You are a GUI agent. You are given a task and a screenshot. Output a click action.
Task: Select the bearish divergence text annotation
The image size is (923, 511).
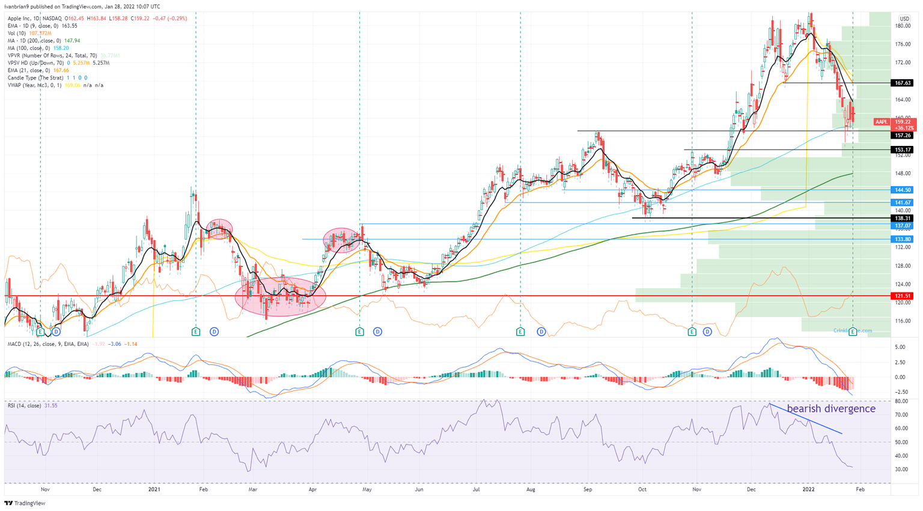[831, 409]
